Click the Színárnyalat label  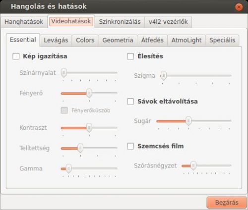pyautogui.click(x=38, y=73)
